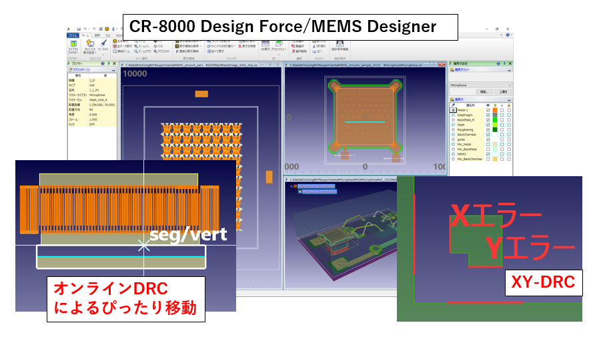Click the Undo icon in quick access toolbar
This screenshot has width=599, height=337.
pos(85,29)
